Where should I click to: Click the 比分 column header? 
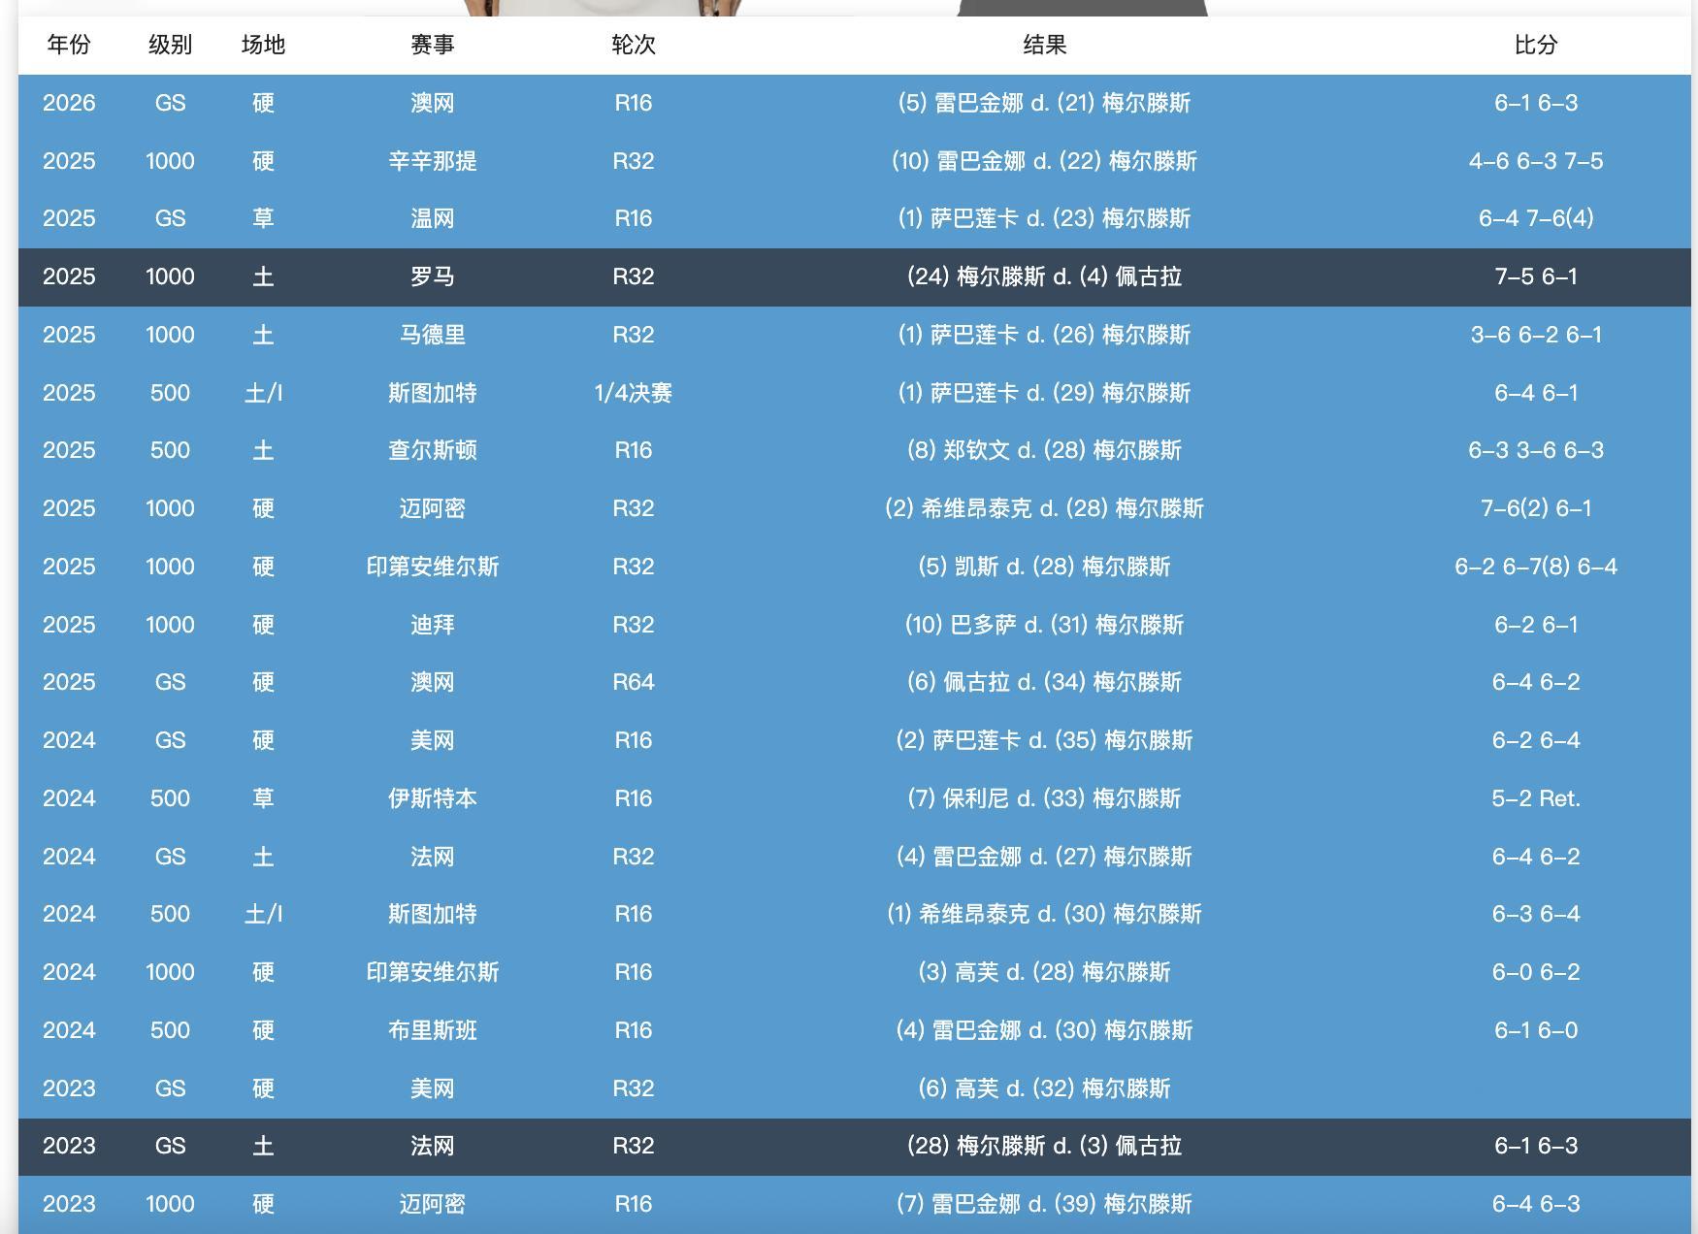tap(1535, 44)
